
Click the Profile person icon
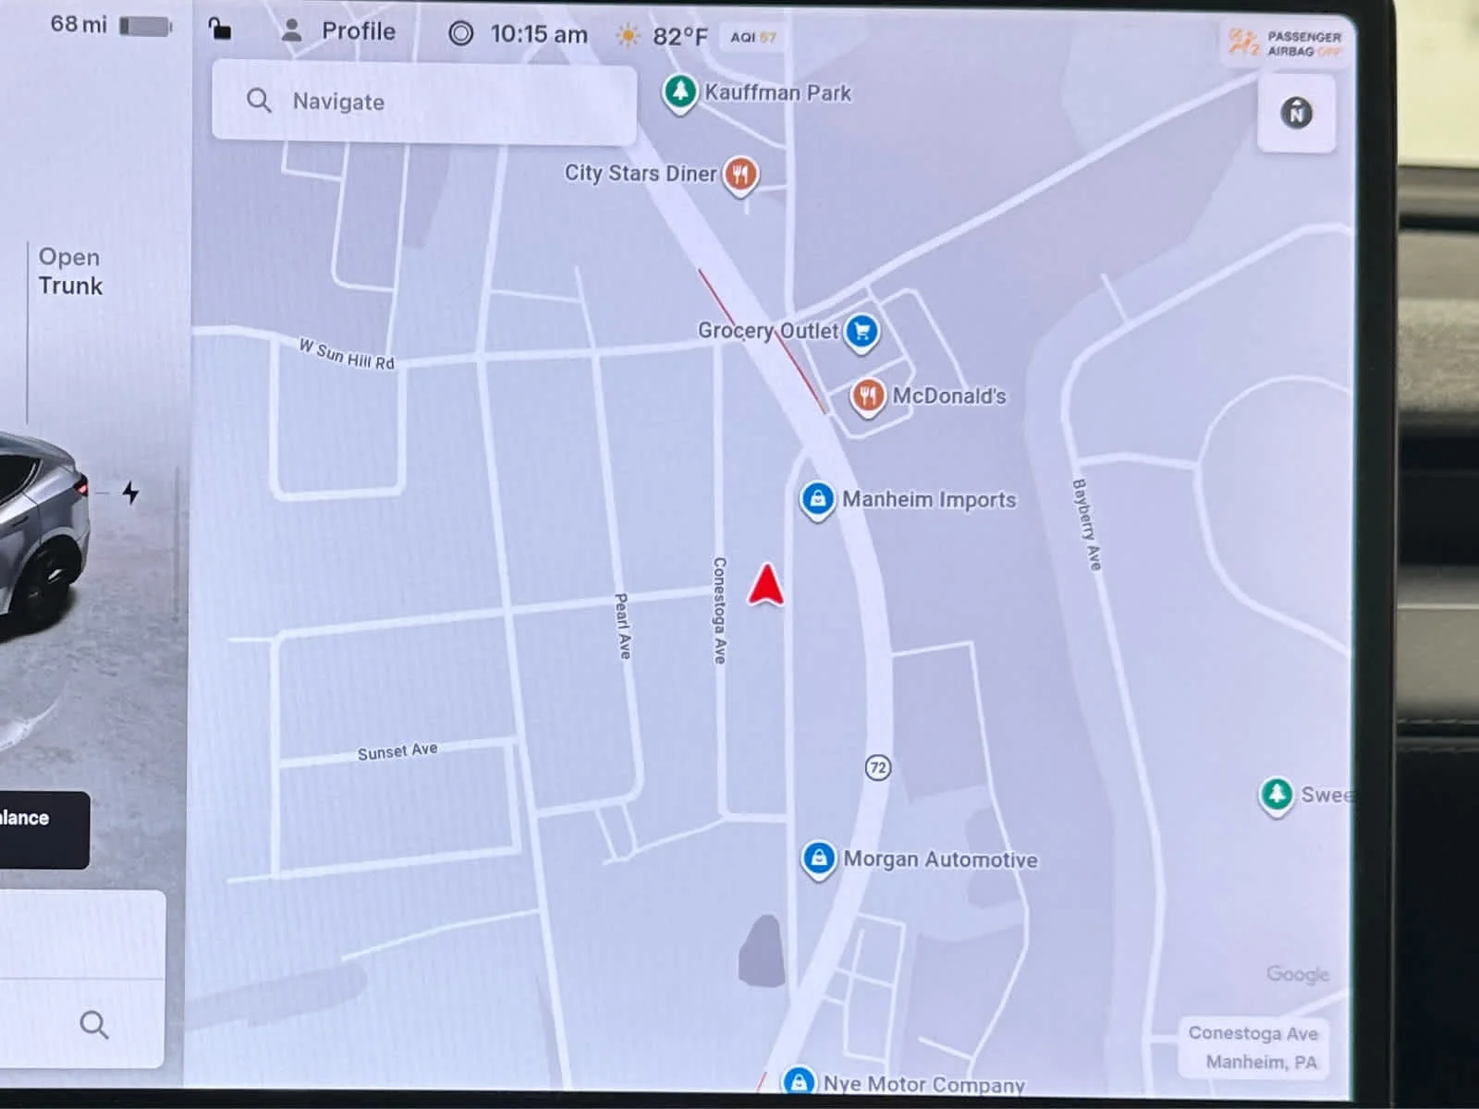click(x=291, y=31)
